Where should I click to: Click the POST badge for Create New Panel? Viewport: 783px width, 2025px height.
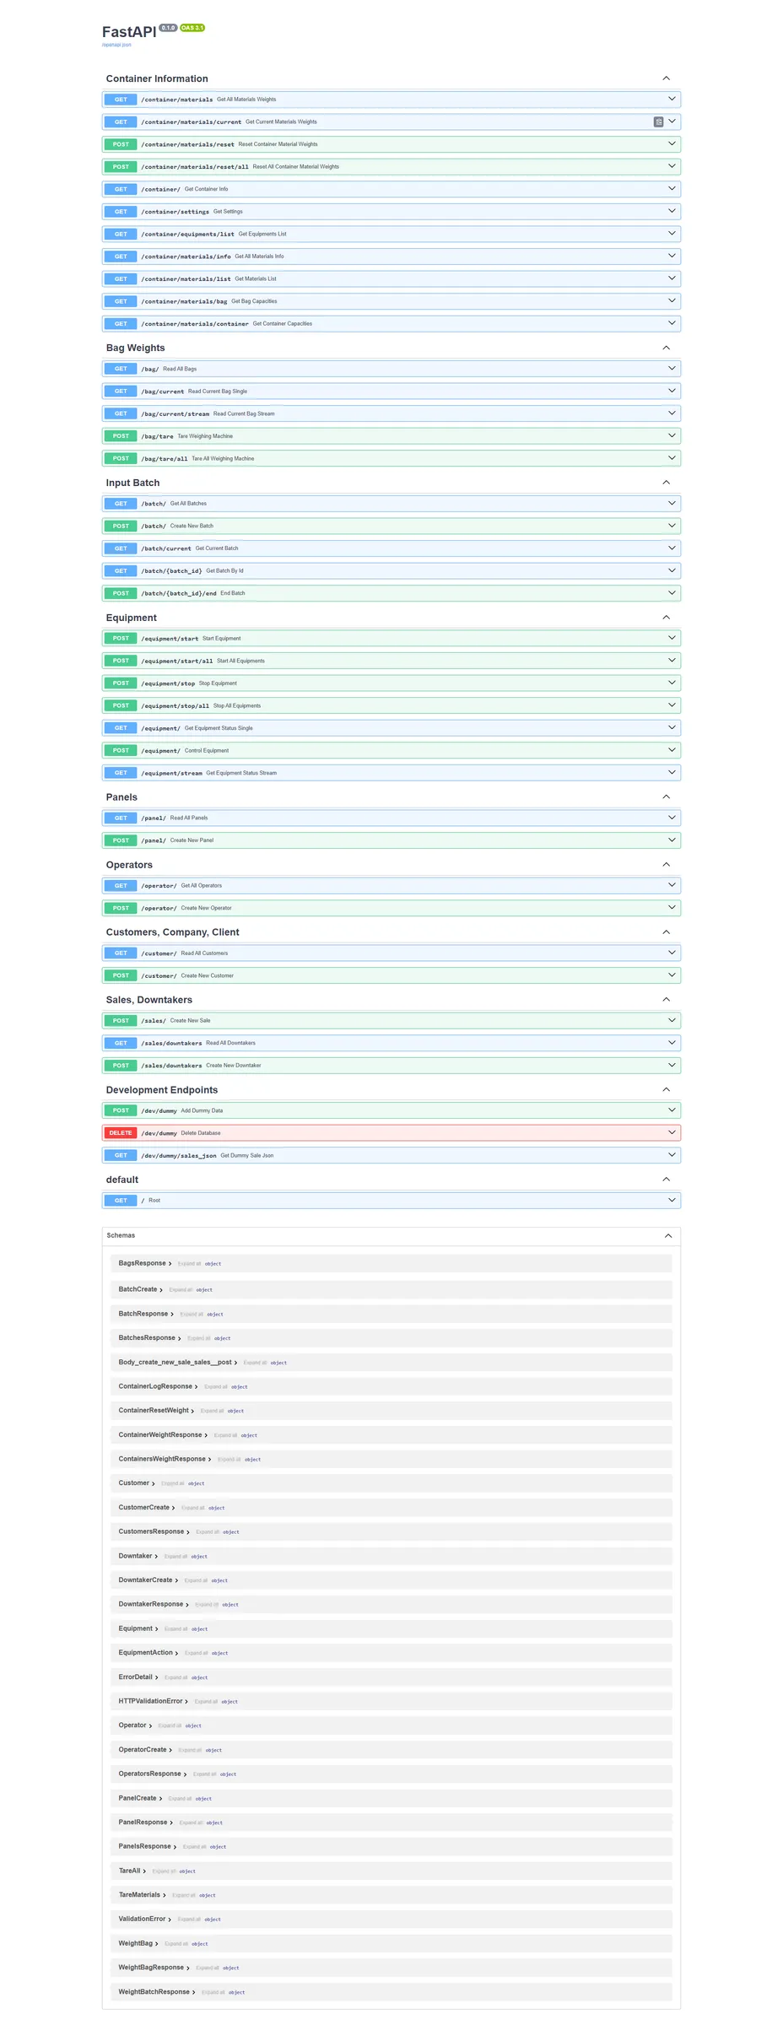pos(121,840)
